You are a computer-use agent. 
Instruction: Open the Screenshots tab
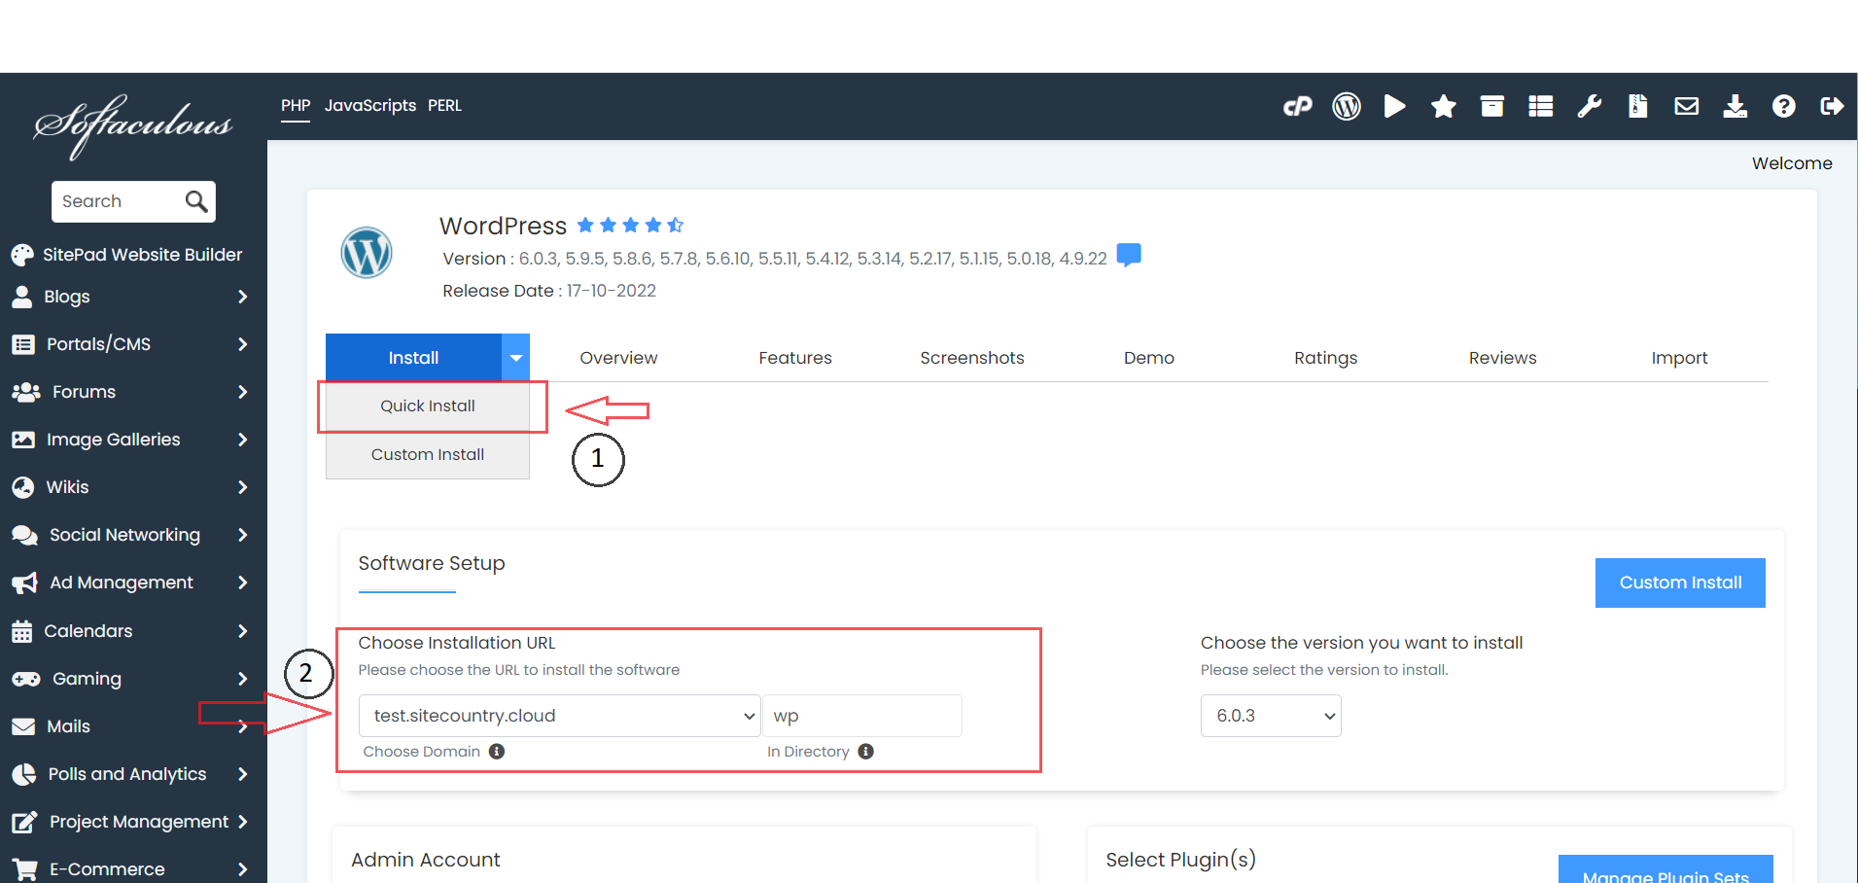[972, 358]
